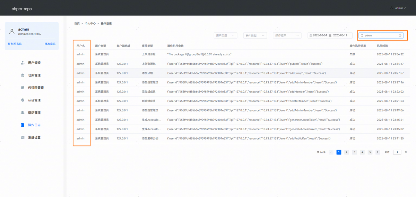
Task: Click the 用户管理 sidebar icon
Action: (x=23, y=63)
